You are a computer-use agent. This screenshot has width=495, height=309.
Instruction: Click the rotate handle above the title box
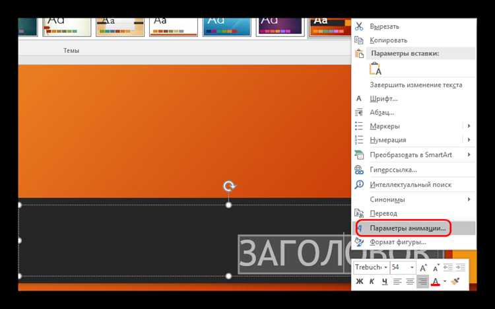point(229,186)
